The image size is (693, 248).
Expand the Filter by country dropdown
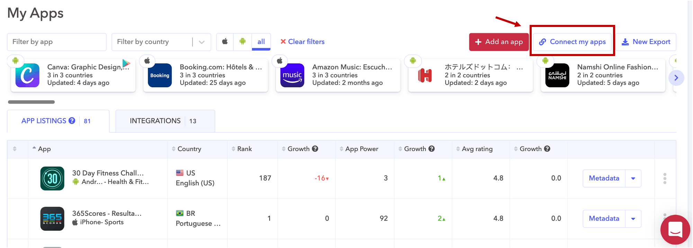pyautogui.click(x=201, y=42)
